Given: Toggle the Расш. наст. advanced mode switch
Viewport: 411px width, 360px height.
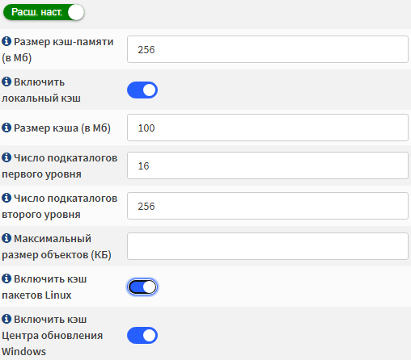Looking at the screenshot, I should pyautogui.click(x=44, y=12).
